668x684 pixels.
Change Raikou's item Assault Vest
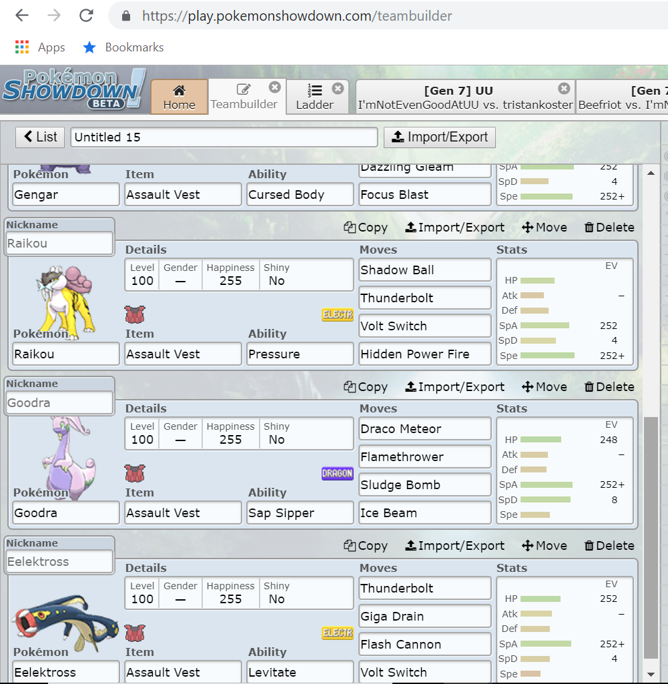[x=183, y=354]
